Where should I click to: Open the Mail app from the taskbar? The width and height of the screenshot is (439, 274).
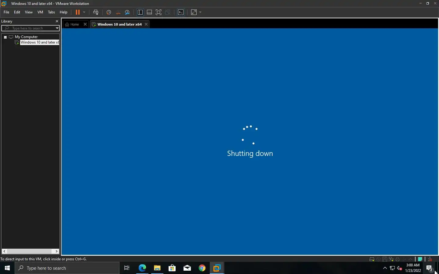coord(187,268)
